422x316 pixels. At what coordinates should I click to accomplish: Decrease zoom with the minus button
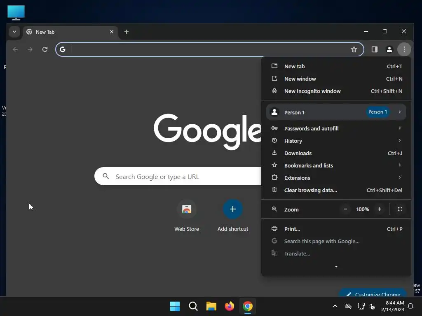tap(345, 209)
